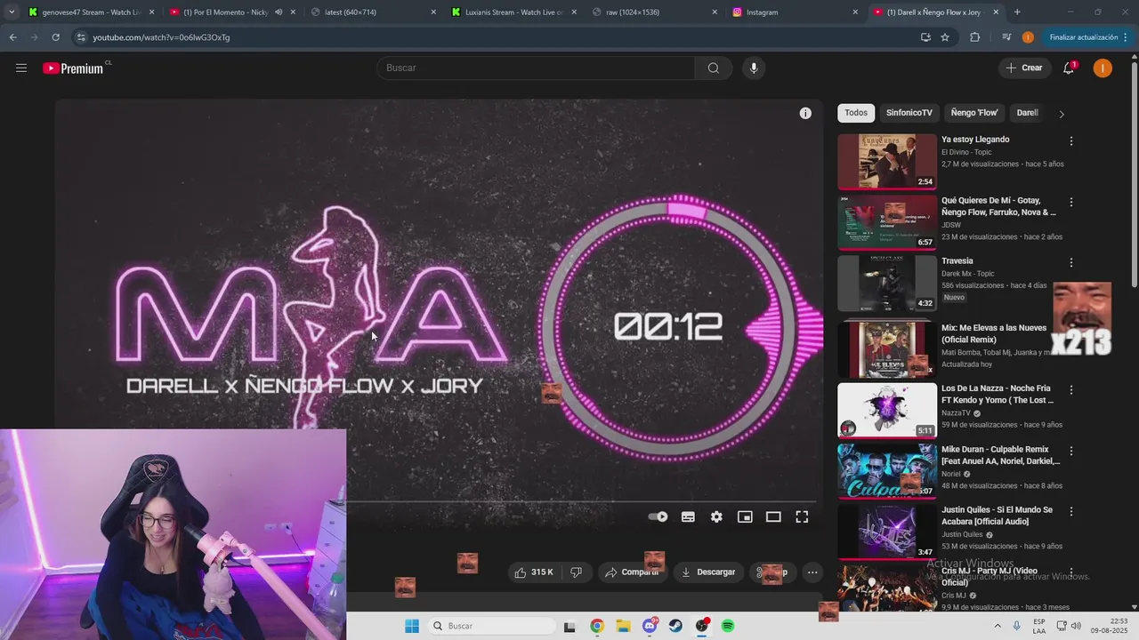Open player settings gear
Screen dimensions: 1139x640
pos(716,516)
